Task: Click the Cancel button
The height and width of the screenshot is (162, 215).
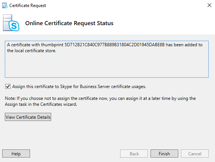Action: click(x=195, y=153)
